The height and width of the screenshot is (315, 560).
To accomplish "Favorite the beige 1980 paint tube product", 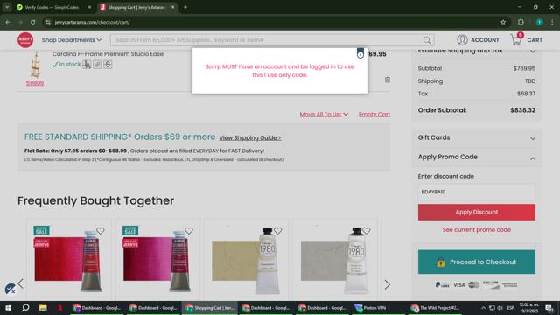I will [278, 231].
